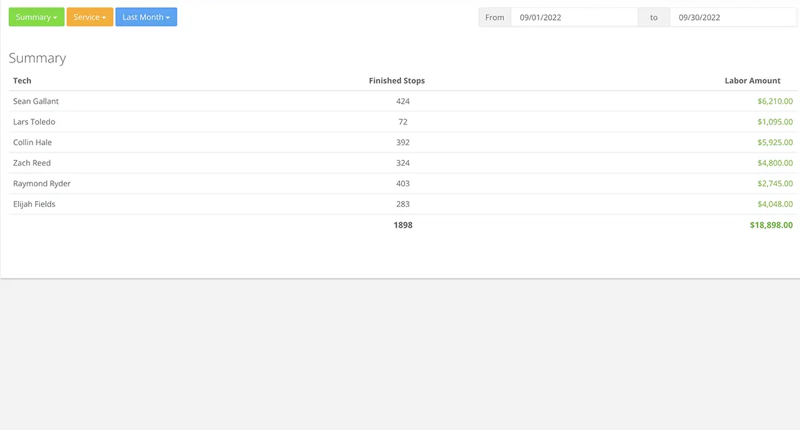Click the 324 finished stops value
The image size is (800, 430).
[x=403, y=163]
